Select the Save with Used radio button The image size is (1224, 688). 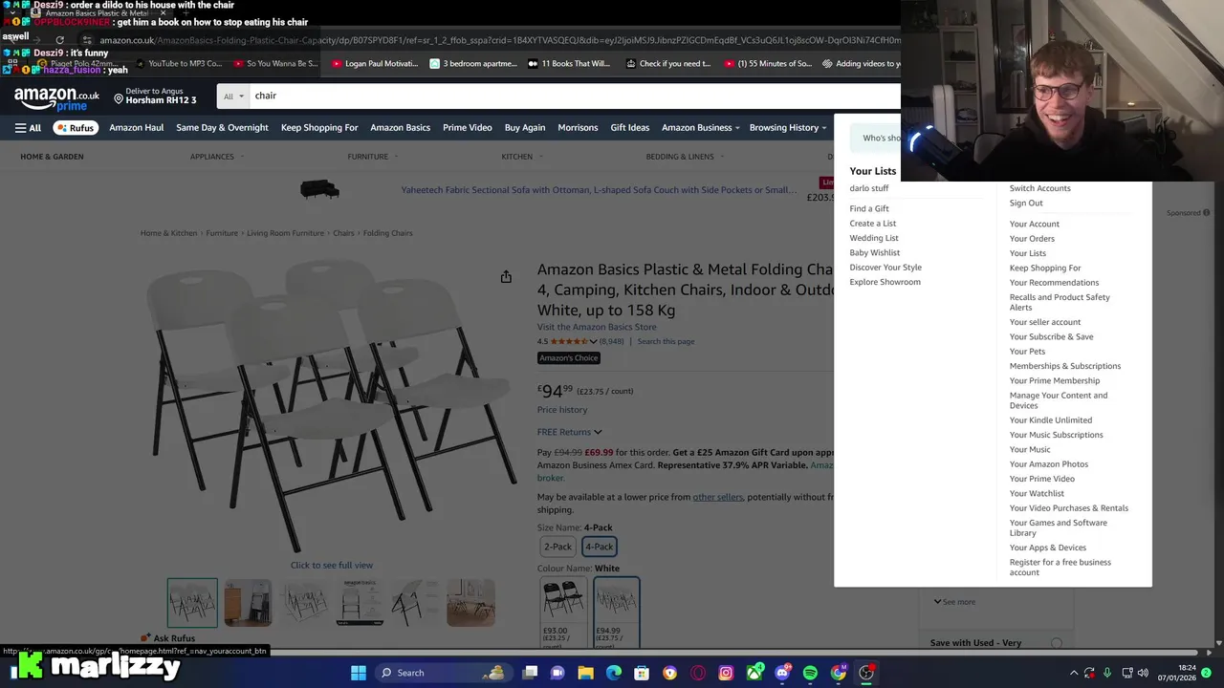pyautogui.click(x=1057, y=643)
